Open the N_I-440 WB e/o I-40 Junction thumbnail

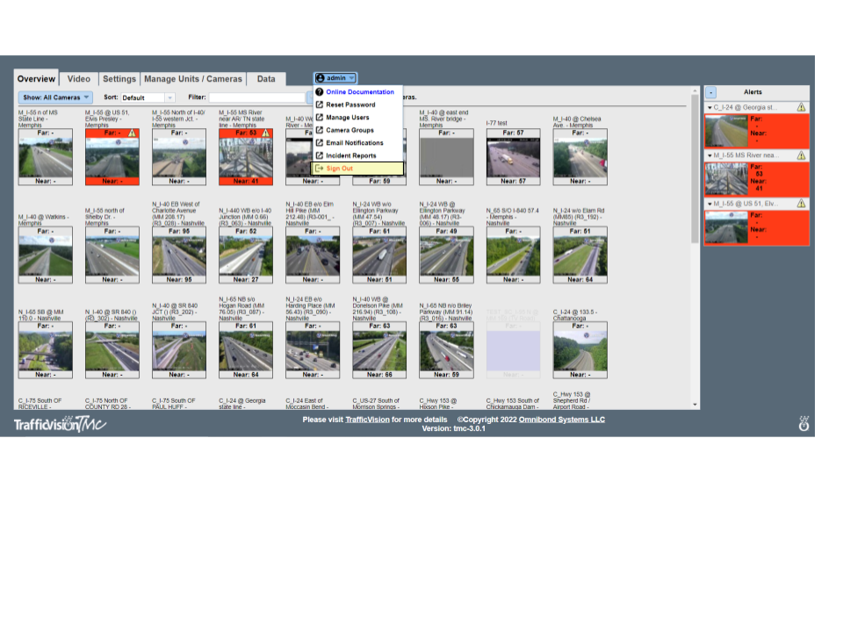[x=246, y=255]
